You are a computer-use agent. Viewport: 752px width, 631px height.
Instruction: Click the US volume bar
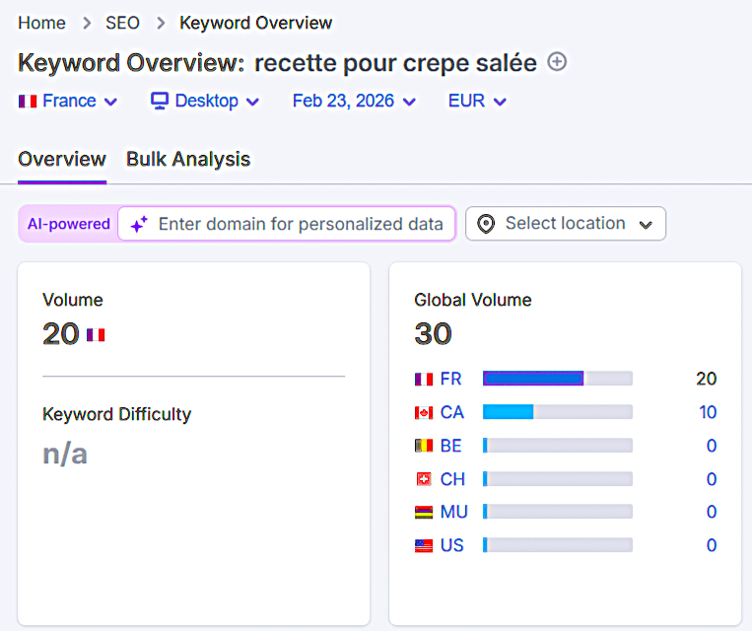tap(557, 545)
